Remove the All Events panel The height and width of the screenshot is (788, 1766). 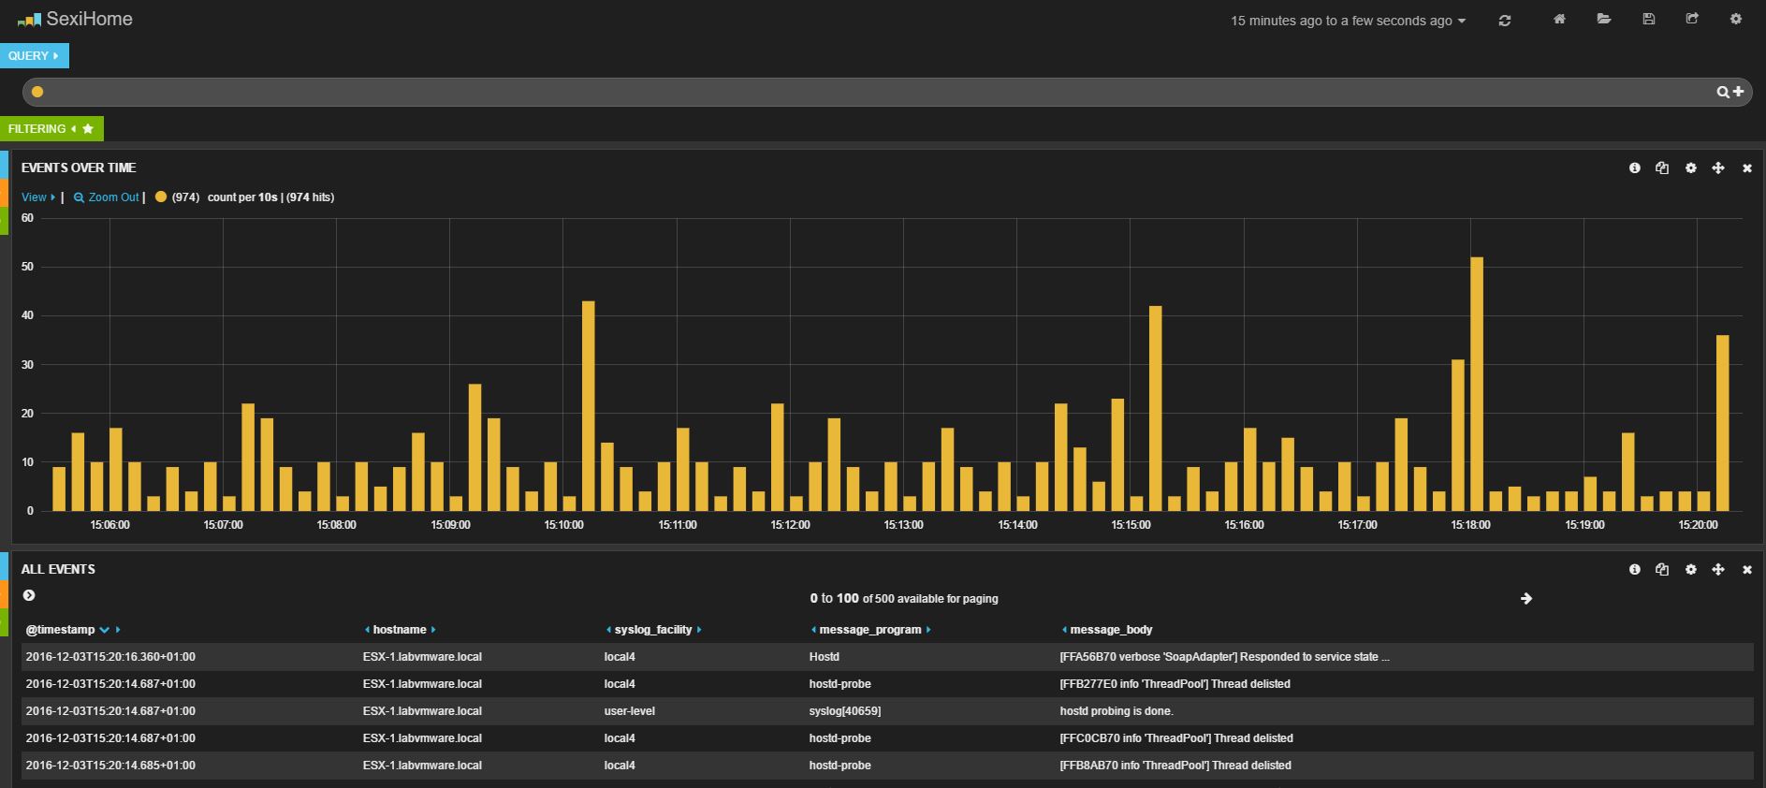(1746, 570)
